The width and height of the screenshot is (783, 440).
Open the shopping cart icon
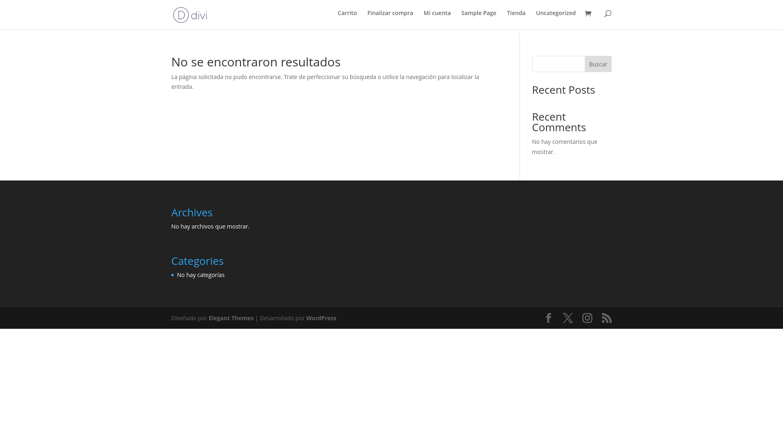click(x=588, y=13)
